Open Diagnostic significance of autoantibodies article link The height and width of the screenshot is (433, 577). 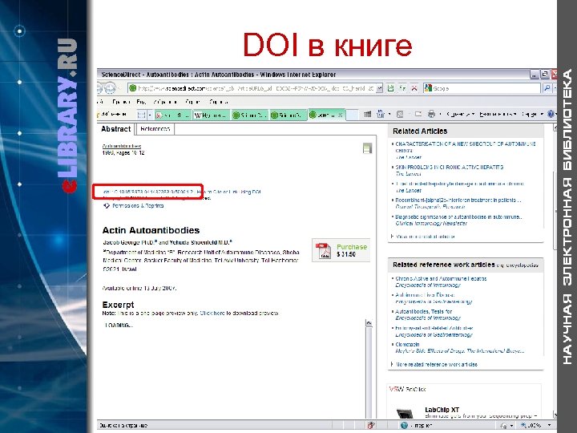point(458,216)
